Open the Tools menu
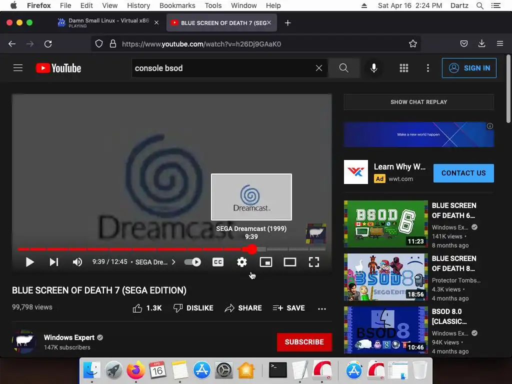This screenshot has width=512, height=384. pos(213,5)
